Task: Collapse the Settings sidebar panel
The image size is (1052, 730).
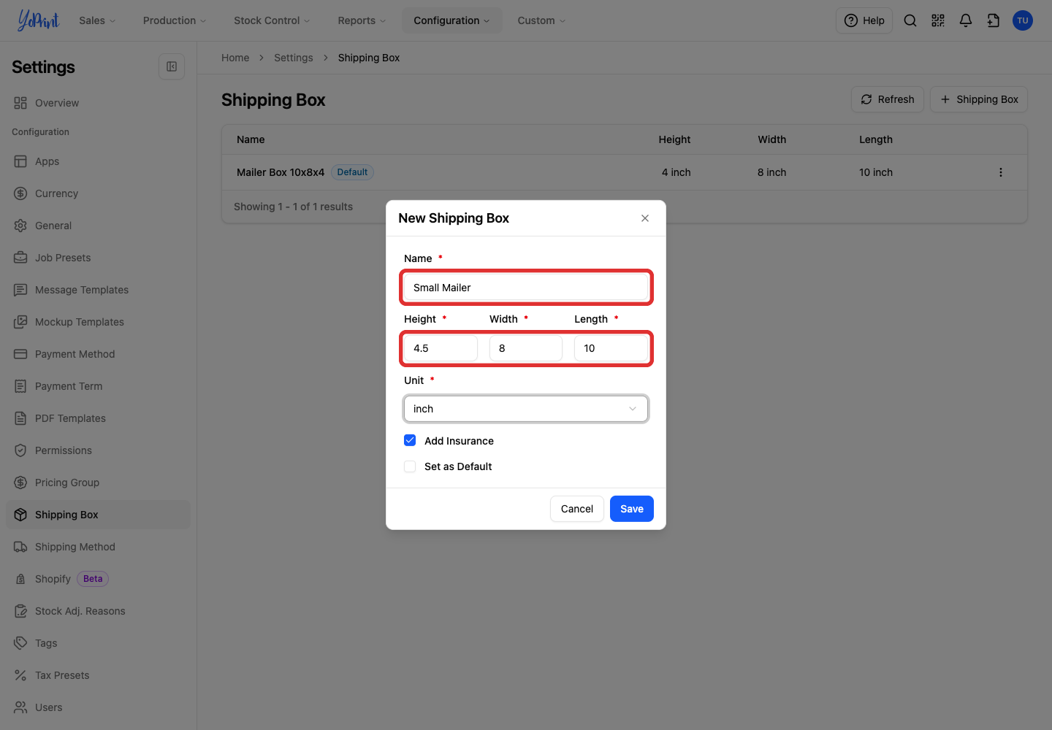Action: [172, 66]
